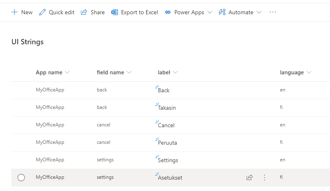This screenshot has width=330, height=191.
Task: Click the Power Apps logo icon
Action: pos(168,12)
